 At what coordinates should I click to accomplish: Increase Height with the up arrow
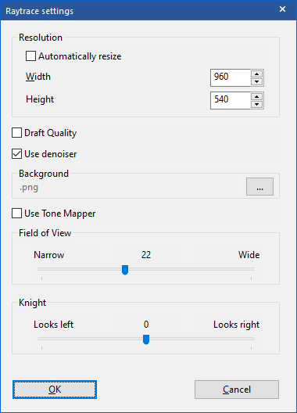pos(256,97)
